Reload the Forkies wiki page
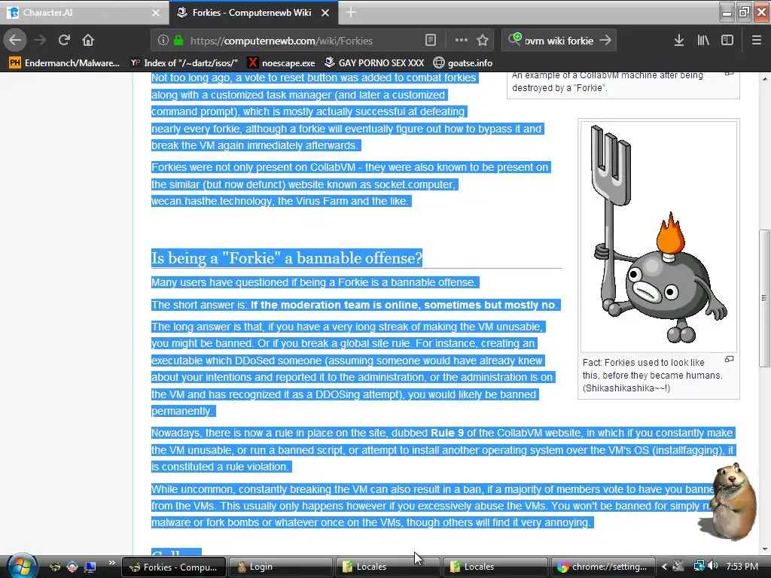This screenshot has height=578, width=771. click(64, 40)
